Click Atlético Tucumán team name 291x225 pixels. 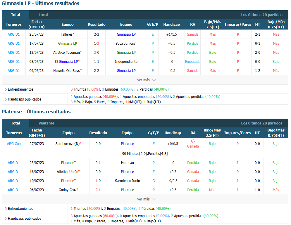pyautogui.click(x=67, y=53)
